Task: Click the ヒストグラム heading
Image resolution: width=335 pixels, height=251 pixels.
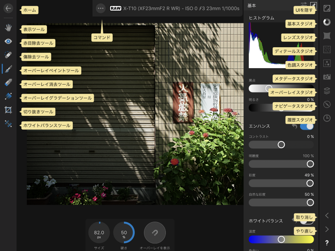Action: coord(261,18)
